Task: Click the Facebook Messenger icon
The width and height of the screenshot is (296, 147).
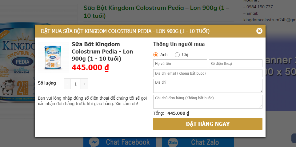Action: pyautogui.click(x=94, y=142)
